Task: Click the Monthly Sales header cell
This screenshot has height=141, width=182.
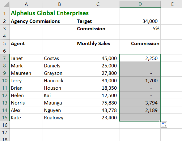Action: pyautogui.click(x=98, y=43)
